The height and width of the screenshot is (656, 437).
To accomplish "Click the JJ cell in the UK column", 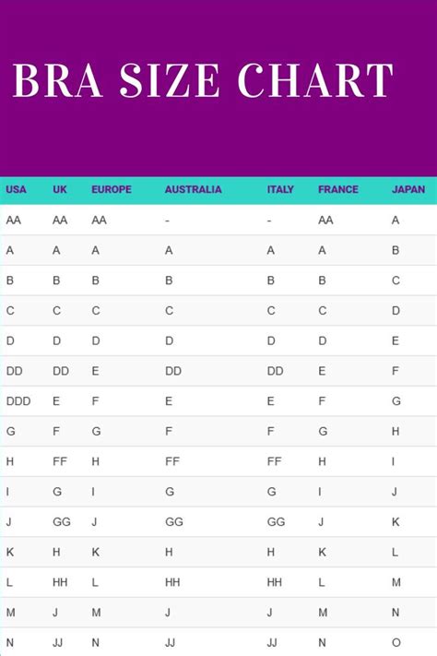I will pyautogui.click(x=58, y=642).
